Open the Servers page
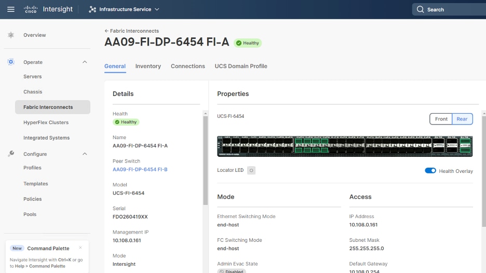The image size is (486, 273). (x=33, y=76)
